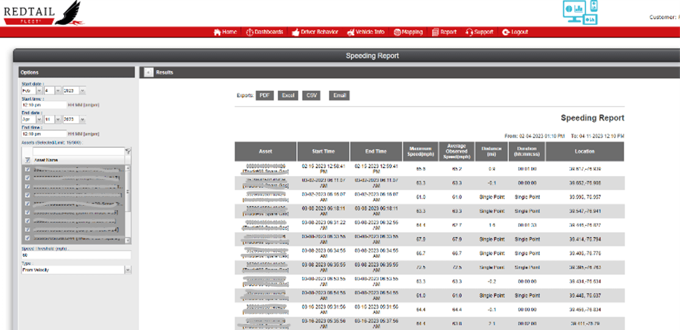Click the Support headset icon

469,32
